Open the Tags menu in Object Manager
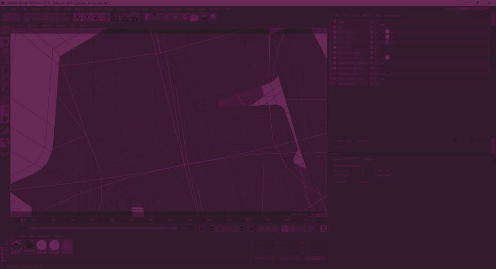496x269 pixels. click(379, 16)
